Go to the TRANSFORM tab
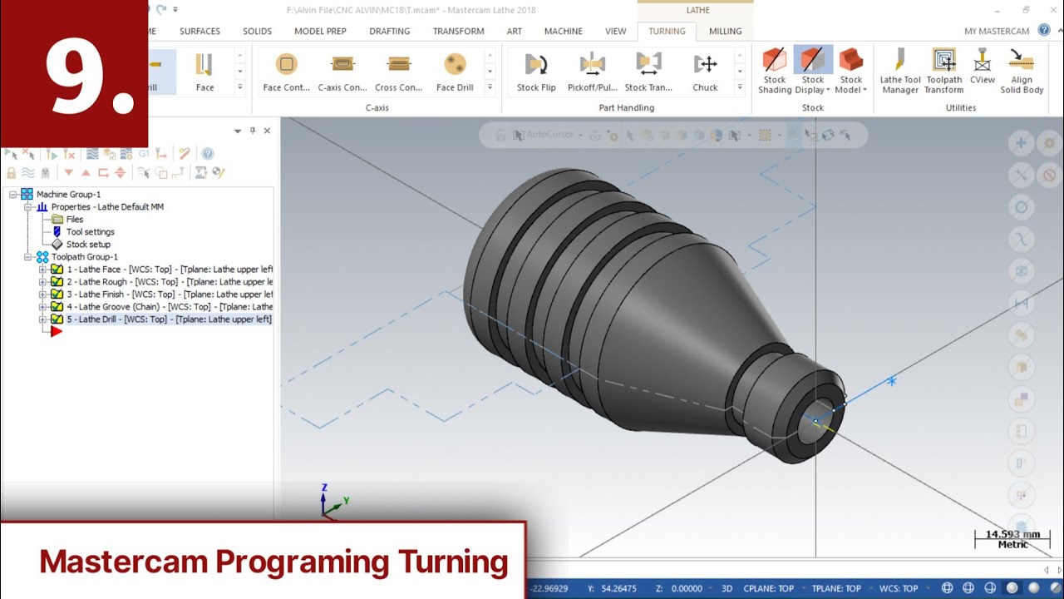The height and width of the screenshot is (599, 1064). click(x=459, y=31)
